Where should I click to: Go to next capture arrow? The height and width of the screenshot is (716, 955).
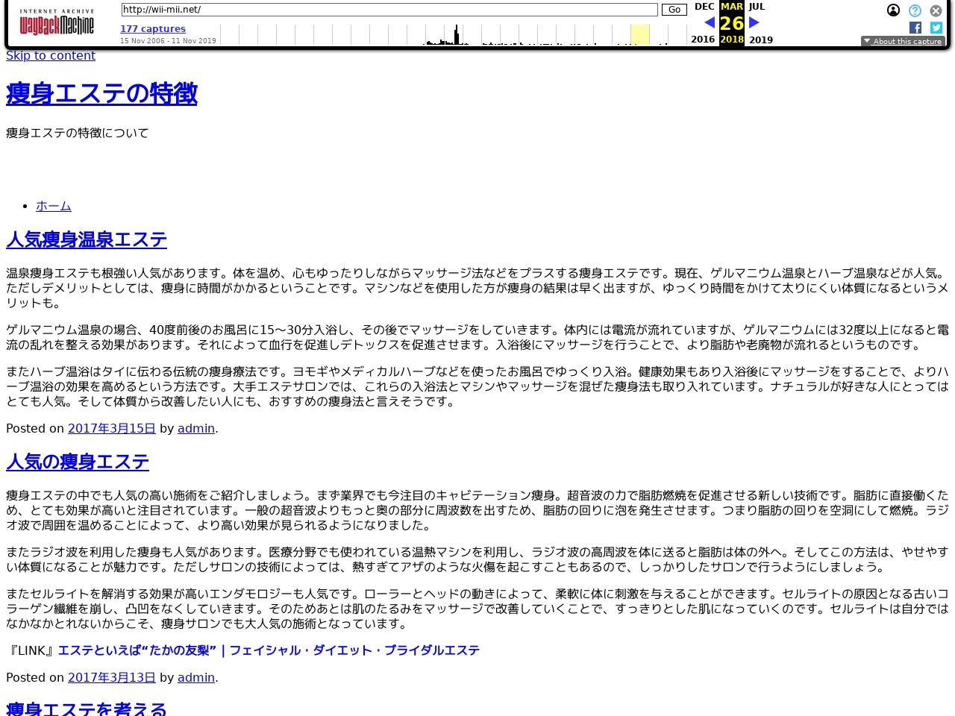[754, 22]
